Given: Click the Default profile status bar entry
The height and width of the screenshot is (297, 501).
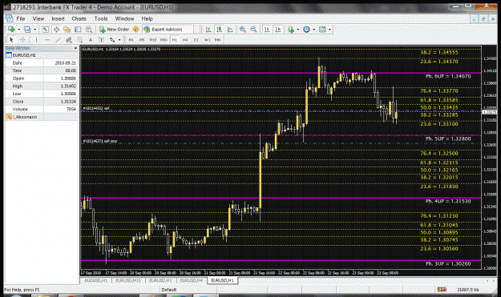Looking at the screenshot, I should (168, 290).
